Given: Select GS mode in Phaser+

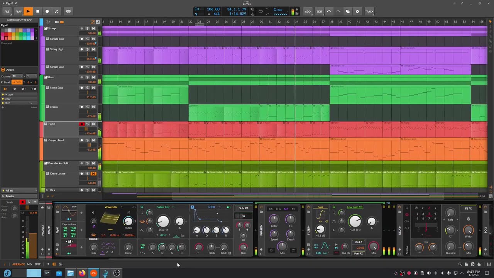Looking at the screenshot, I should tap(271, 209).
